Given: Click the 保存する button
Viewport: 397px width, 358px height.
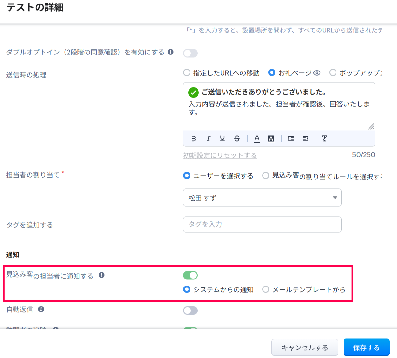Looking at the screenshot, I should 366,347.
